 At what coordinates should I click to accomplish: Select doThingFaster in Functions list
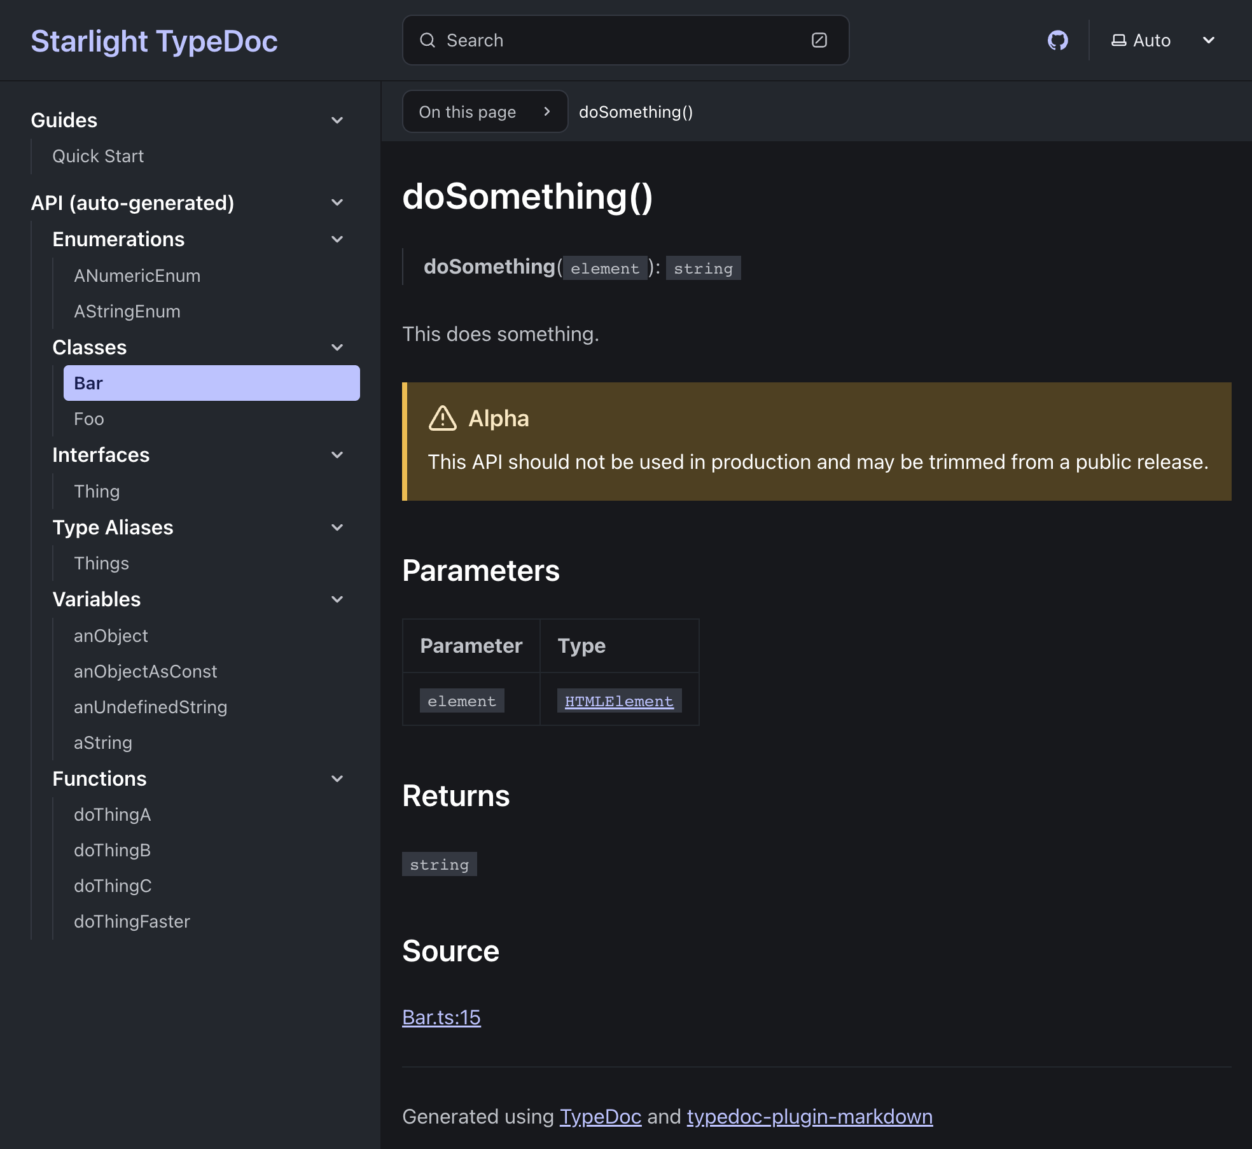[x=132, y=921]
